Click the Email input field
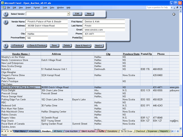The image size is (183, 137). (104, 30)
